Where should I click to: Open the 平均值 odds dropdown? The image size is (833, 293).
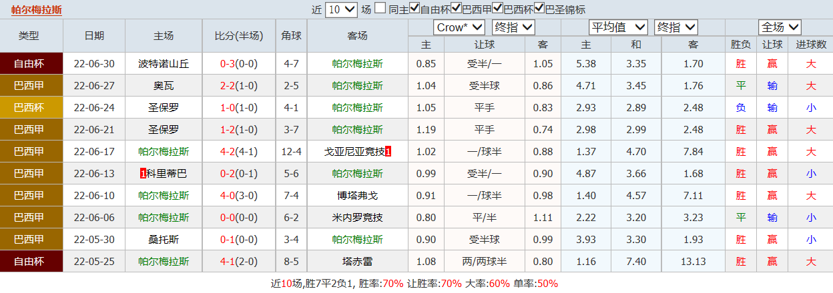coord(618,27)
